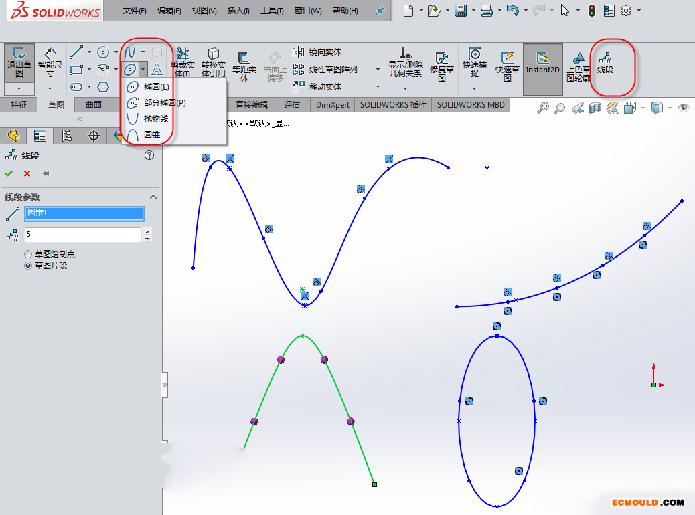Click the Zoom to Fit magnifier icon
The height and width of the screenshot is (515, 695).
pyautogui.click(x=543, y=107)
